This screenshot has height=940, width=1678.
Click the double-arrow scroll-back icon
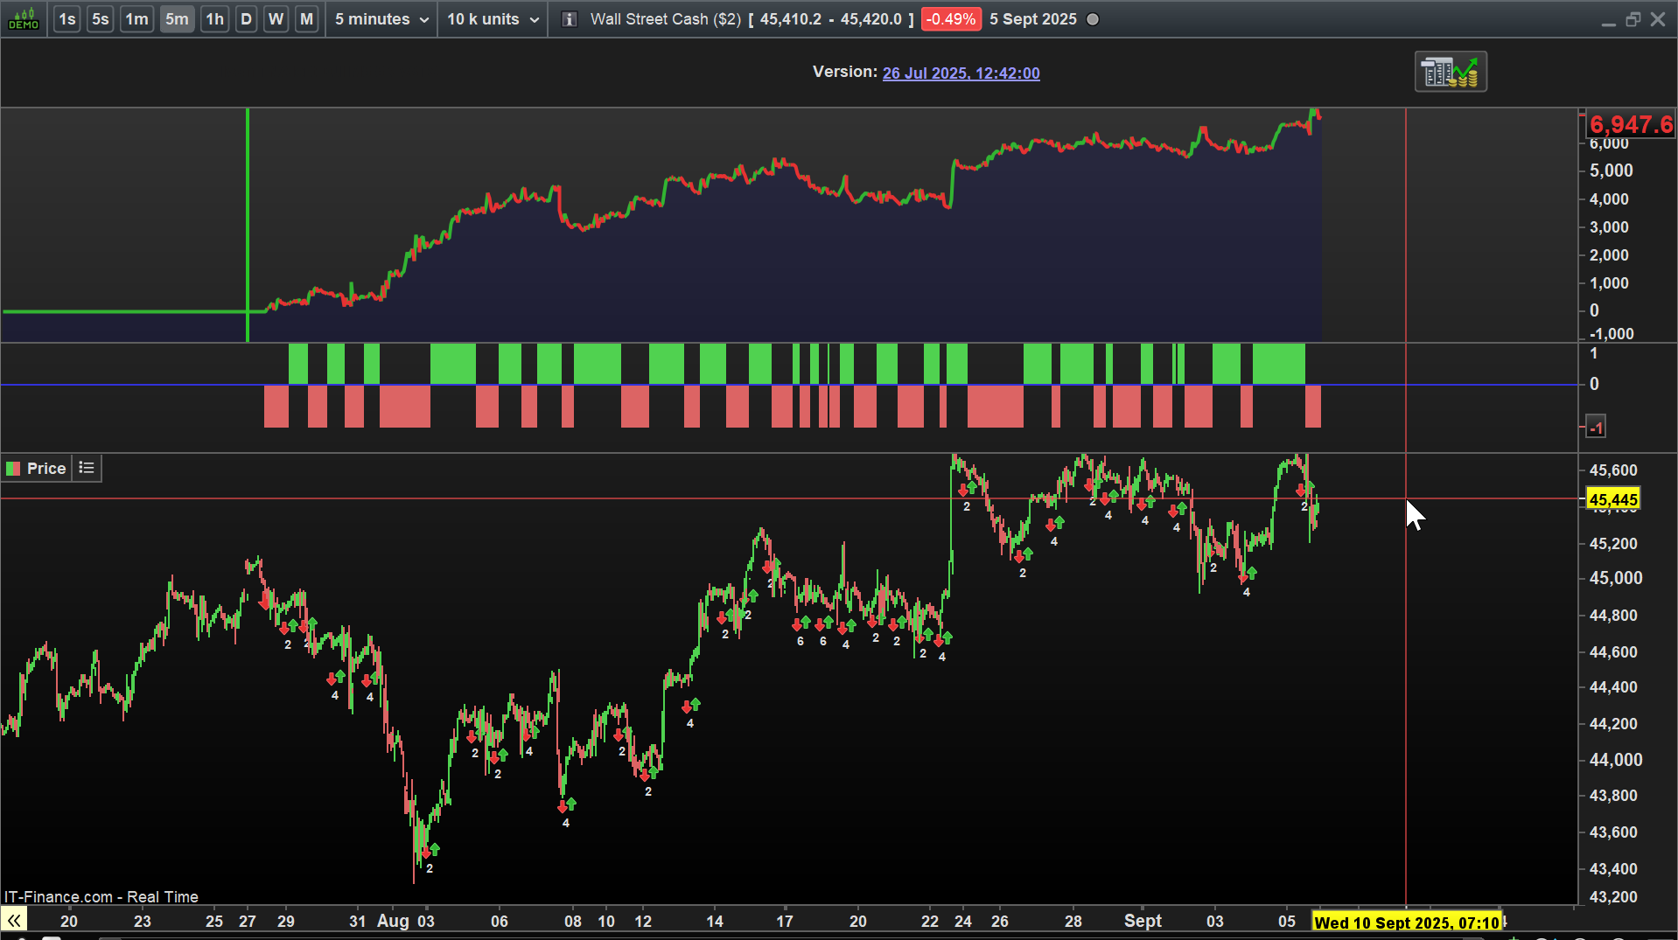(x=14, y=920)
